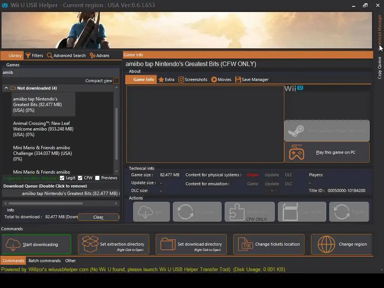The image size is (384, 288).
Task: Click the games search field containing amiib
Action: click(x=60, y=72)
